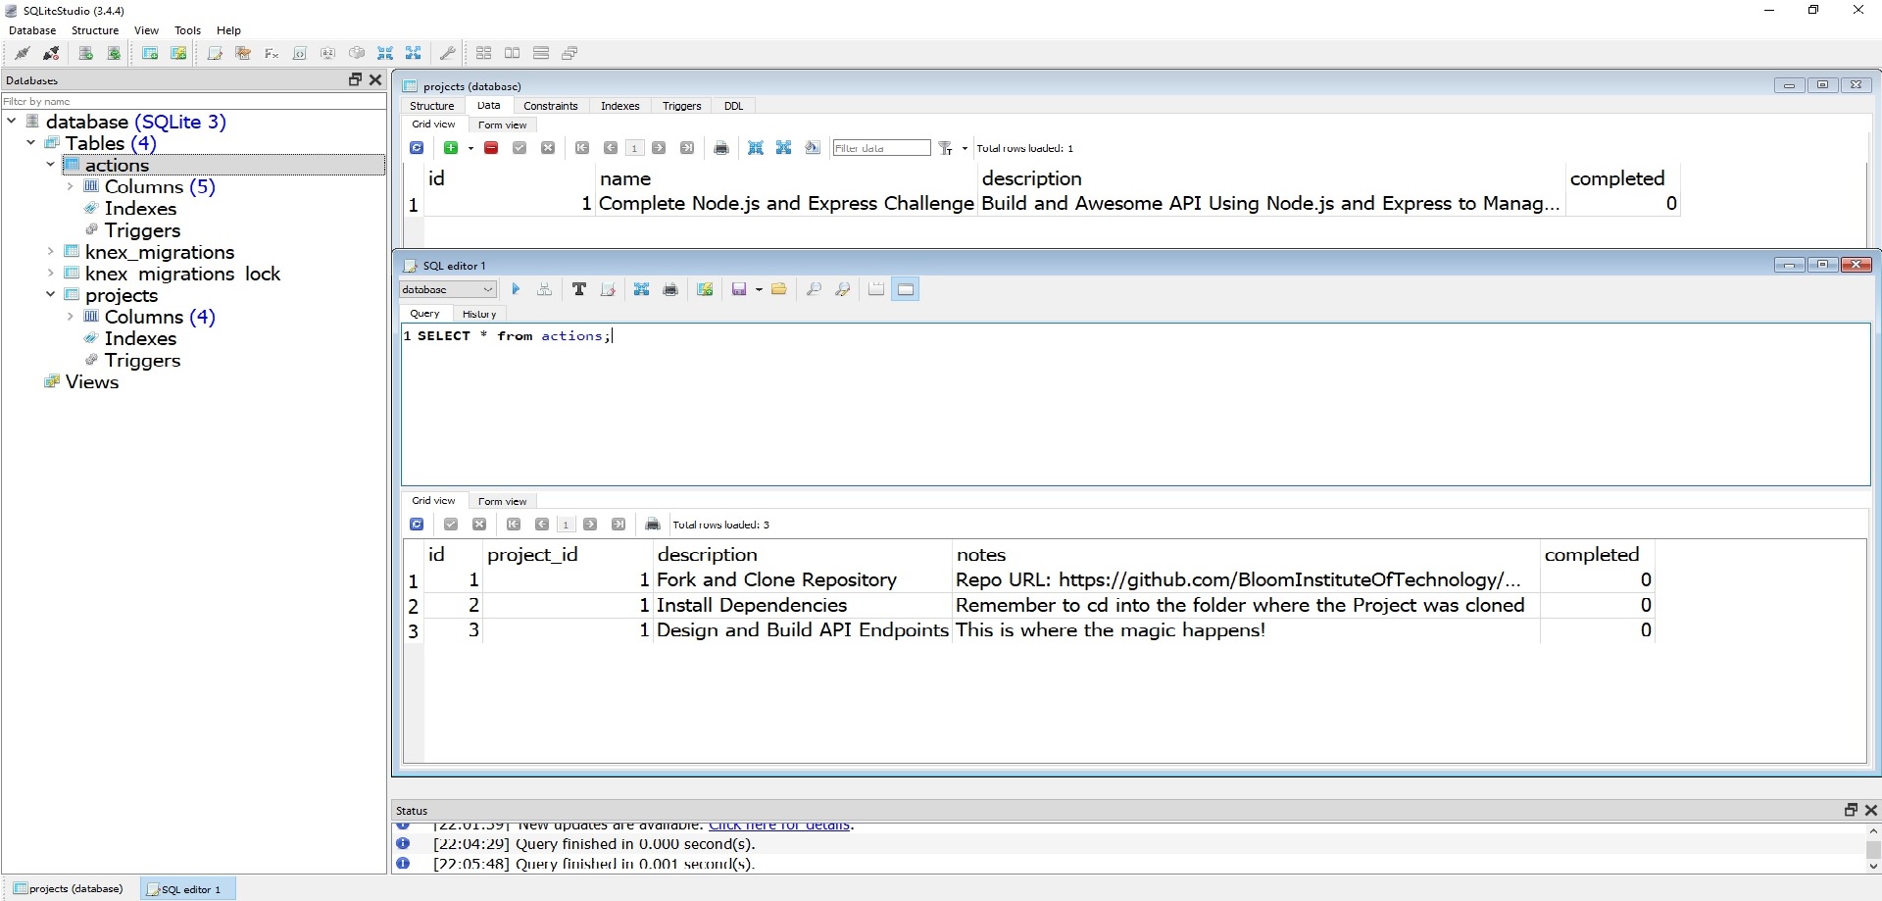Click Load SQL from file folder icon
This screenshot has height=901, width=1882.
click(x=779, y=289)
